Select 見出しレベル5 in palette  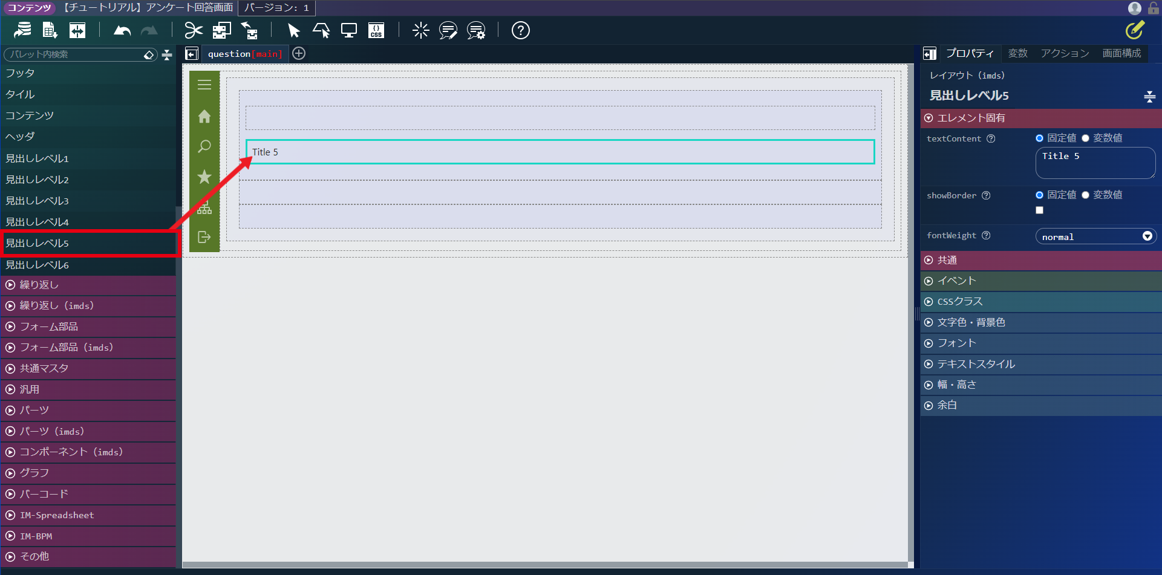88,243
